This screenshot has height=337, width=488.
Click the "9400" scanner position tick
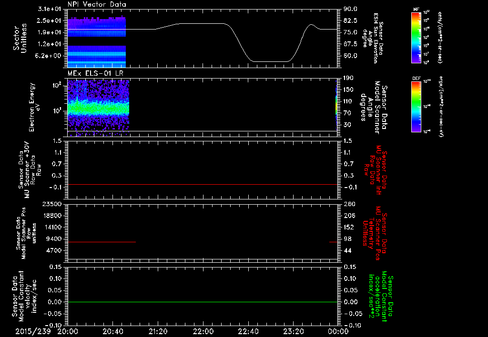54,239
